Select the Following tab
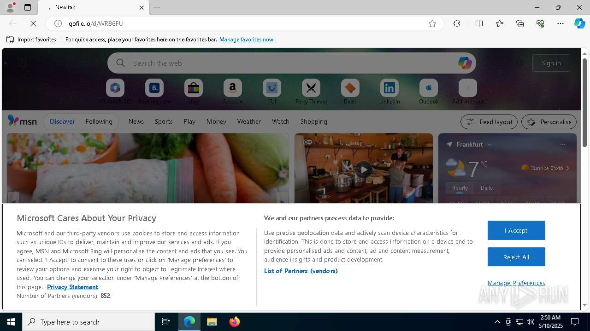 pos(99,121)
